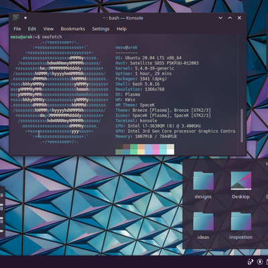The height and width of the screenshot is (268, 268).
Task: Click the 'OS: Ubuntu 20.04 LTS x86_64' line
Action: pyautogui.click(x=149, y=58)
